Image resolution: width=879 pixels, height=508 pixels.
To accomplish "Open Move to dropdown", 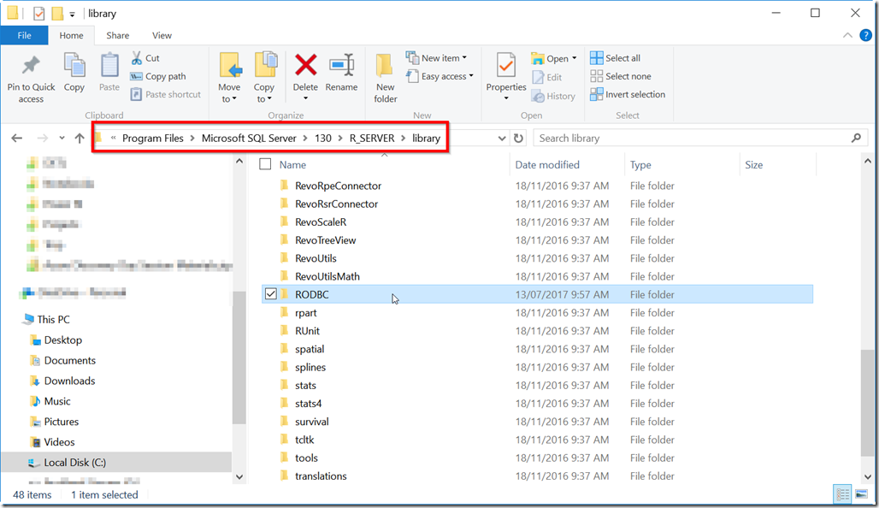I will coord(229,78).
